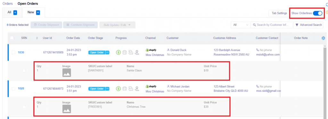The image size is (328, 119).
Task: Click the paid dollar icon for order 1028
Action: (119, 89)
